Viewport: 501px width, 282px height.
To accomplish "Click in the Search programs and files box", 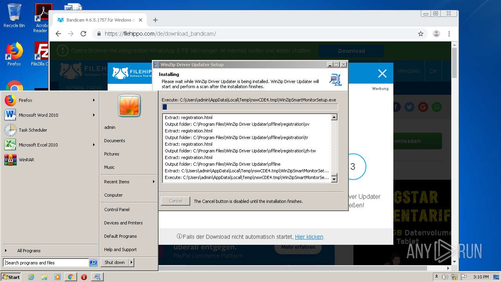I will [46, 263].
